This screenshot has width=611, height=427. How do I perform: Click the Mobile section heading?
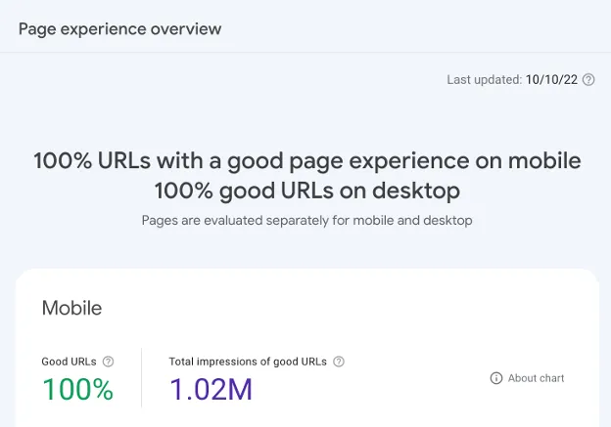click(71, 308)
